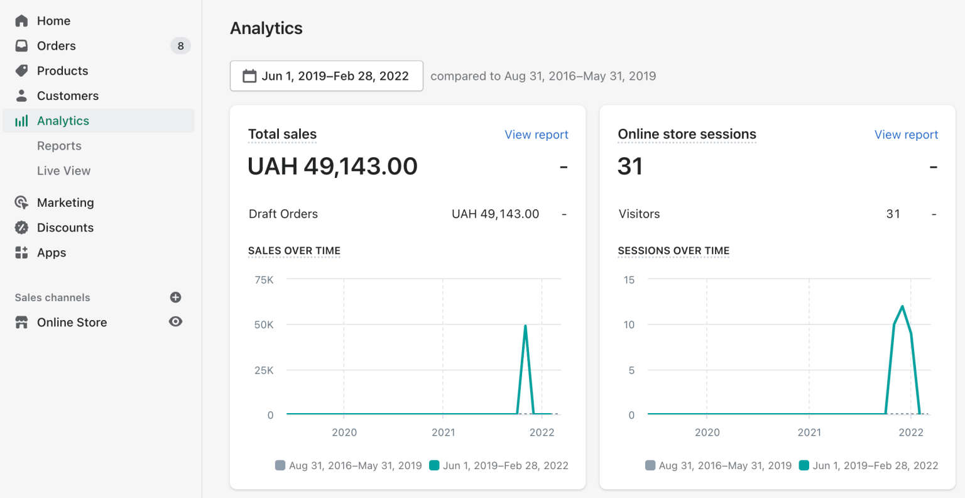Click the calendar icon on the date selector
The image size is (965, 498).
[x=249, y=75]
